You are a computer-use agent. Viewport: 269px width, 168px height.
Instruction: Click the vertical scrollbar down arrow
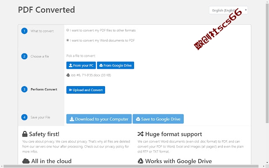click(x=267, y=162)
